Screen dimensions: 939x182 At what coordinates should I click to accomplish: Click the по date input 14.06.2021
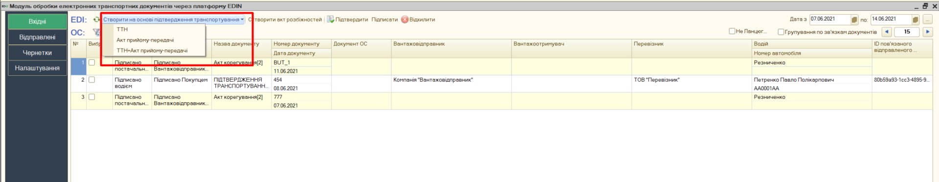point(891,20)
